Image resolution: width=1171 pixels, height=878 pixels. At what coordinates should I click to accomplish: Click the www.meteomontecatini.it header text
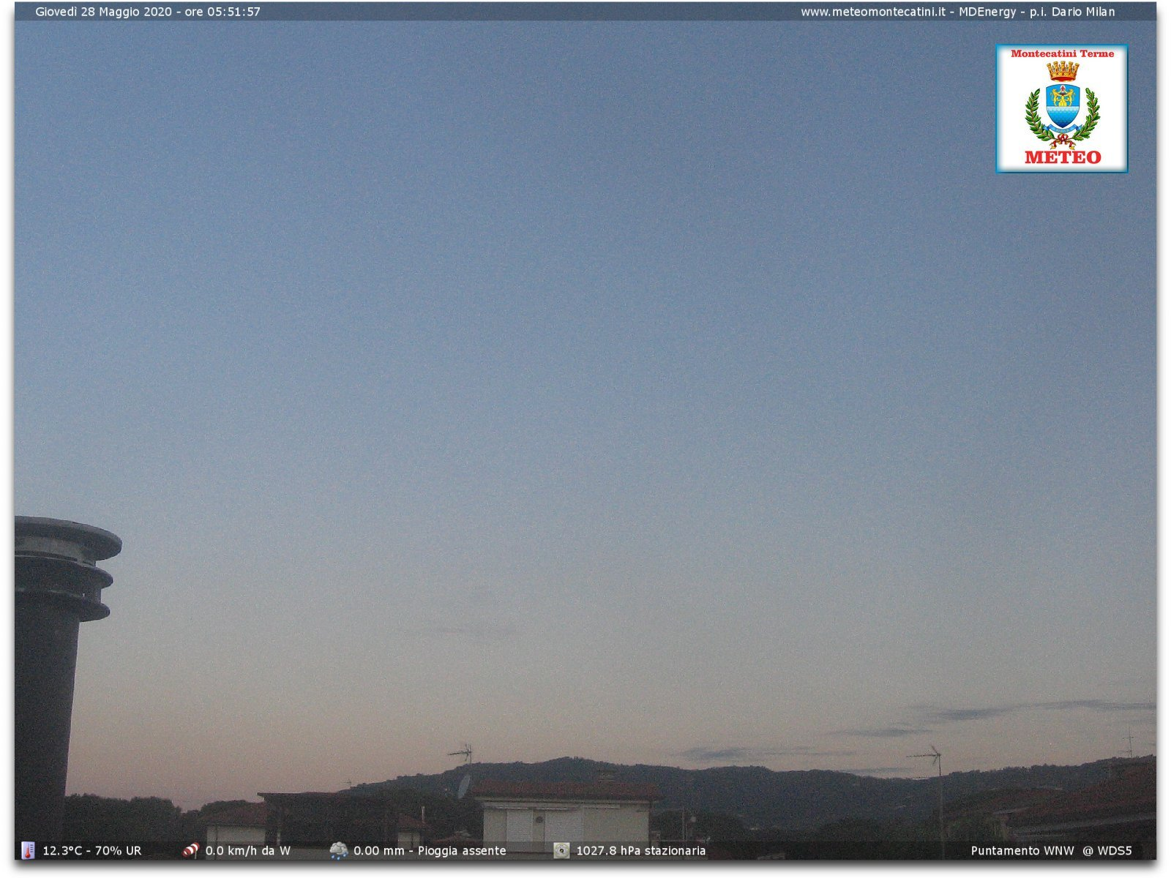point(873,12)
